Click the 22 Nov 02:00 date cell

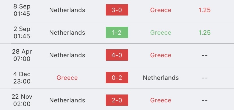[x=22, y=100]
